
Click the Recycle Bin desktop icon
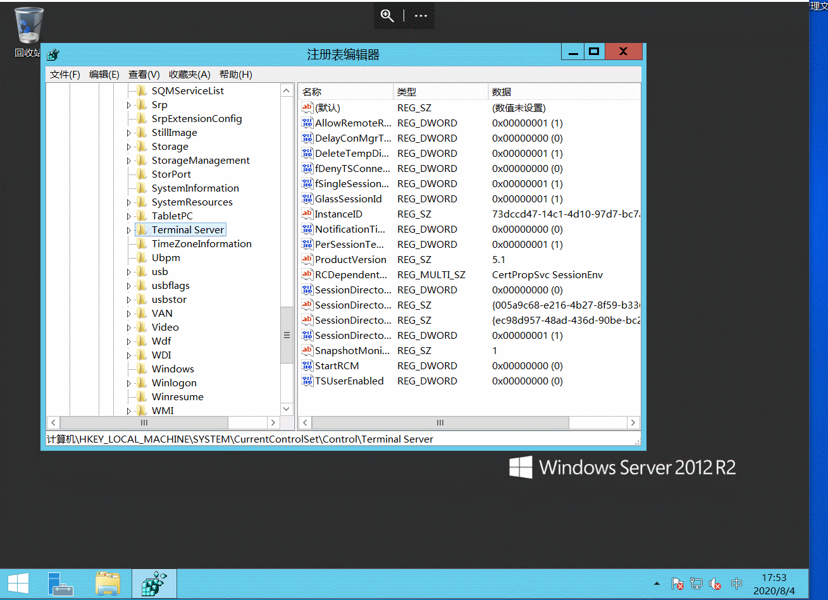tap(28, 27)
